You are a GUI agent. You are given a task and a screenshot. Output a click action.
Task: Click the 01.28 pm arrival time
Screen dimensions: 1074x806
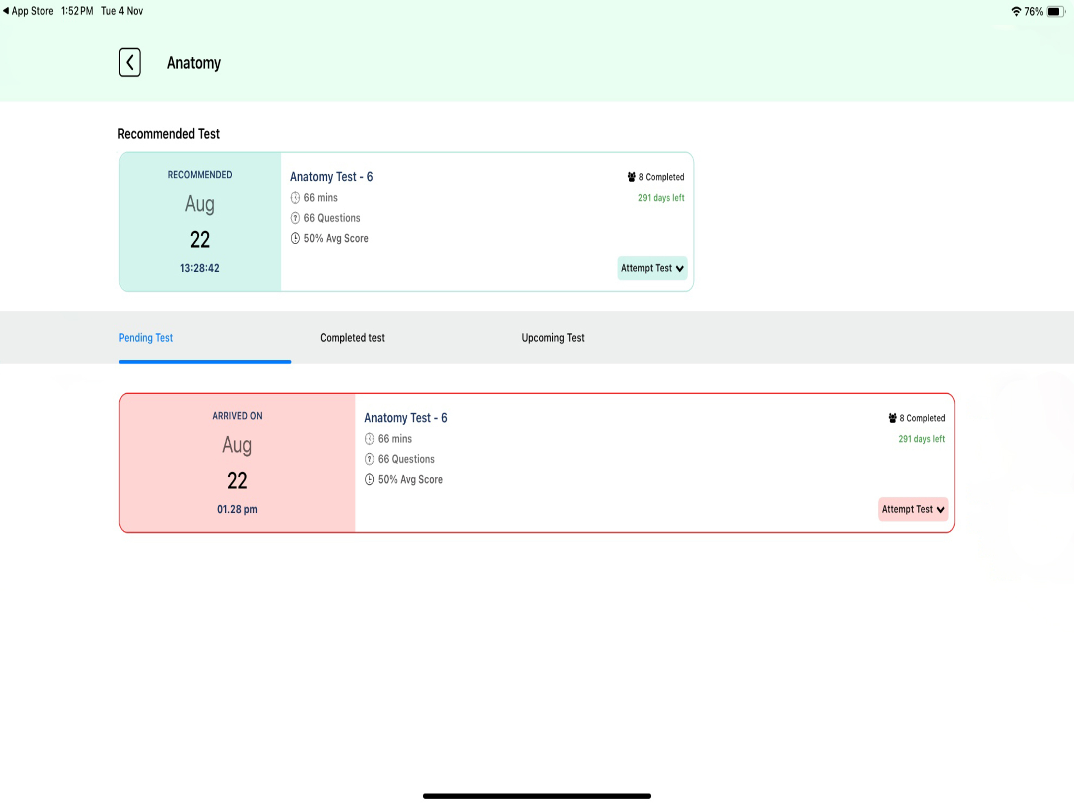237,509
